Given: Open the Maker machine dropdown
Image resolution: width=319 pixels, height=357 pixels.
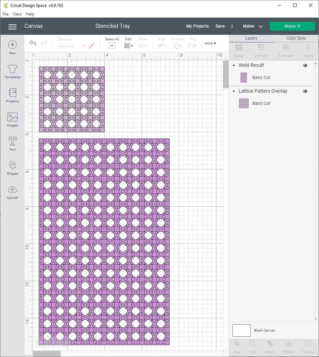Looking at the screenshot, I should tap(252, 26).
